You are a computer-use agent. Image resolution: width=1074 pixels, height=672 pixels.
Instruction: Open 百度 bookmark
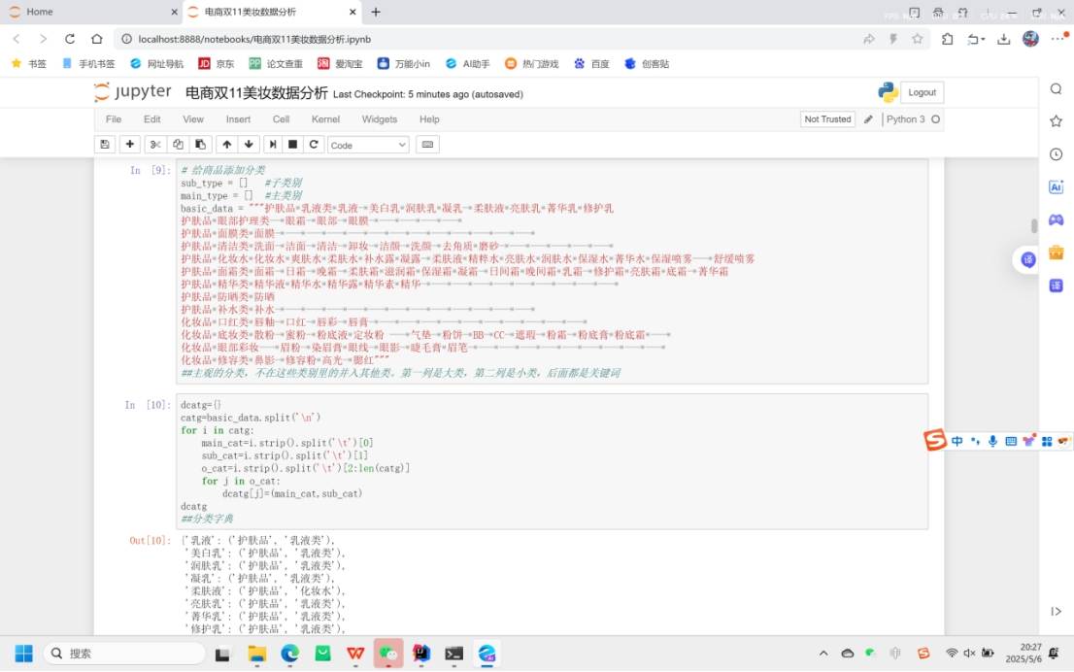point(591,64)
